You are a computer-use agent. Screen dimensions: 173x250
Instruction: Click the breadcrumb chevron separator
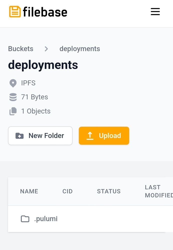pyautogui.click(x=46, y=49)
